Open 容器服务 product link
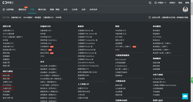193x102 pixels. coord(6,59)
